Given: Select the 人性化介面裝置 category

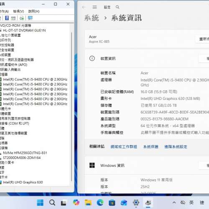Looking at the screenshot, I should point(10,35).
